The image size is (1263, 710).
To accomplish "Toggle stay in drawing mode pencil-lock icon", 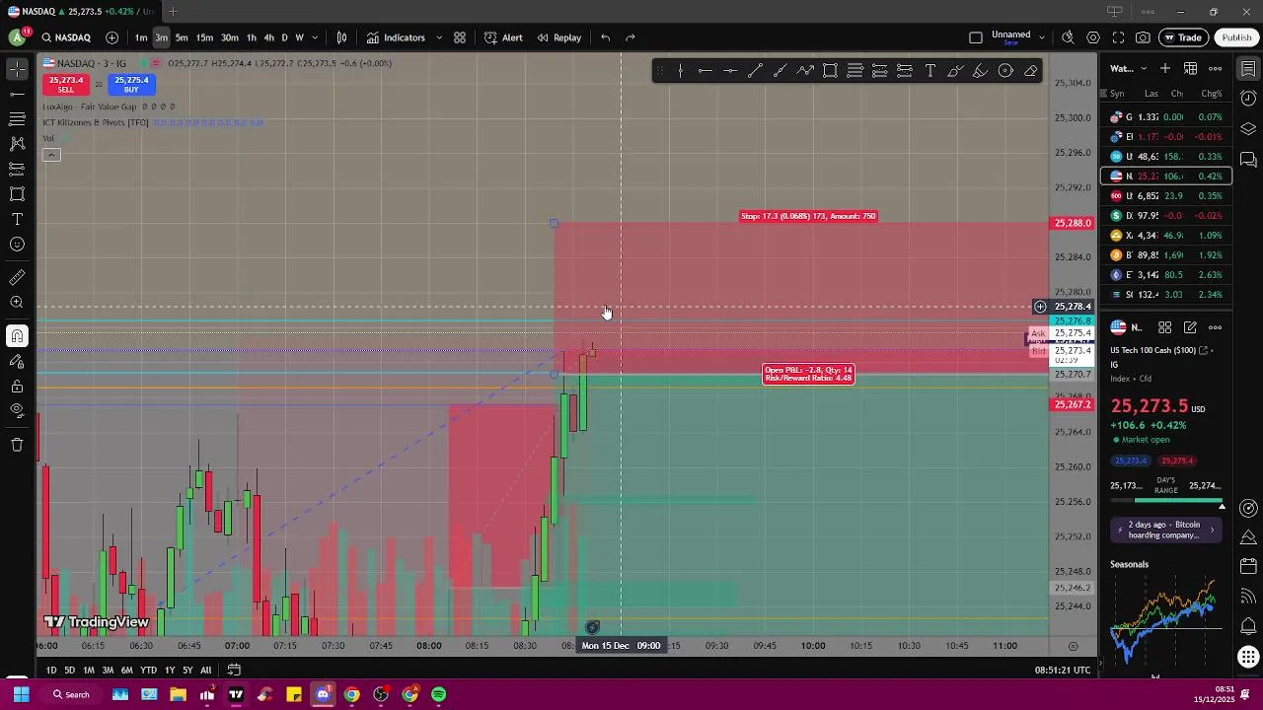I will [17, 361].
